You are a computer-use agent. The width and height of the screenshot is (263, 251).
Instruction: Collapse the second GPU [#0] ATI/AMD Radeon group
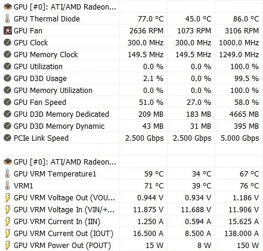pos(60,162)
